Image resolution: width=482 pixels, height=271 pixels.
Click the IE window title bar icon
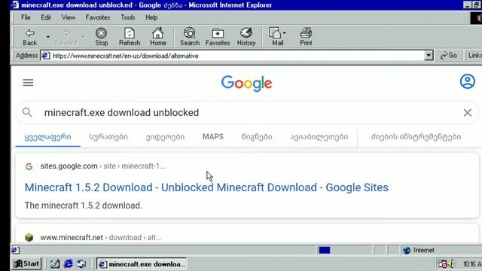click(14, 5)
